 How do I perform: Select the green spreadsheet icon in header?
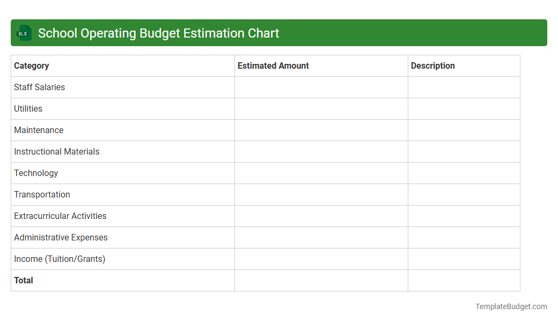coord(24,33)
